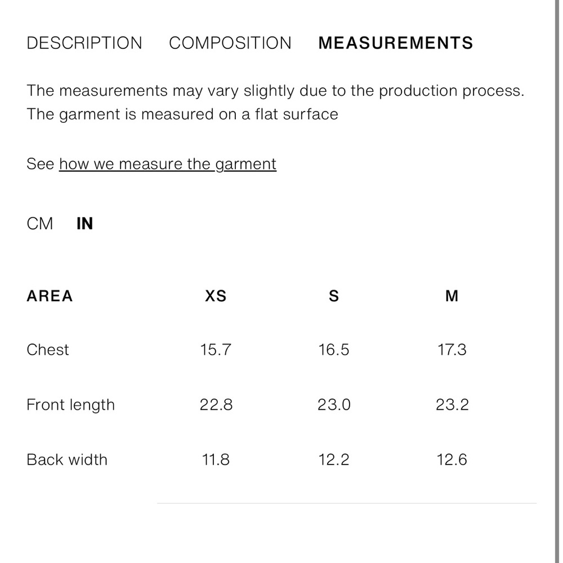563x563 pixels.
Task: Click the S size column header
Action: click(x=334, y=296)
